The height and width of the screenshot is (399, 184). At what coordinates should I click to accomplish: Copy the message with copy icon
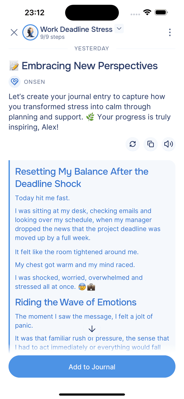click(151, 144)
